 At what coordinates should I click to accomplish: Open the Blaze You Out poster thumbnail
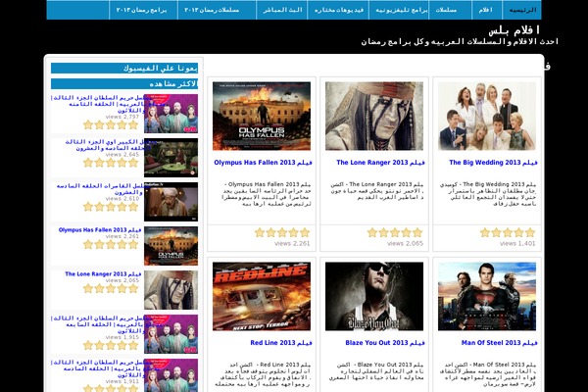[374, 296]
